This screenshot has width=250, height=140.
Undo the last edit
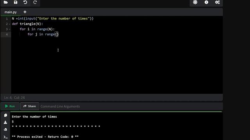pos(25,2)
